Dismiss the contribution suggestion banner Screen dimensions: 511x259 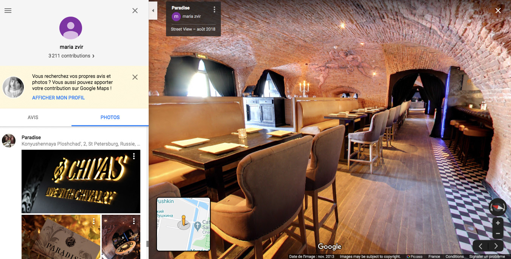pyautogui.click(x=135, y=77)
